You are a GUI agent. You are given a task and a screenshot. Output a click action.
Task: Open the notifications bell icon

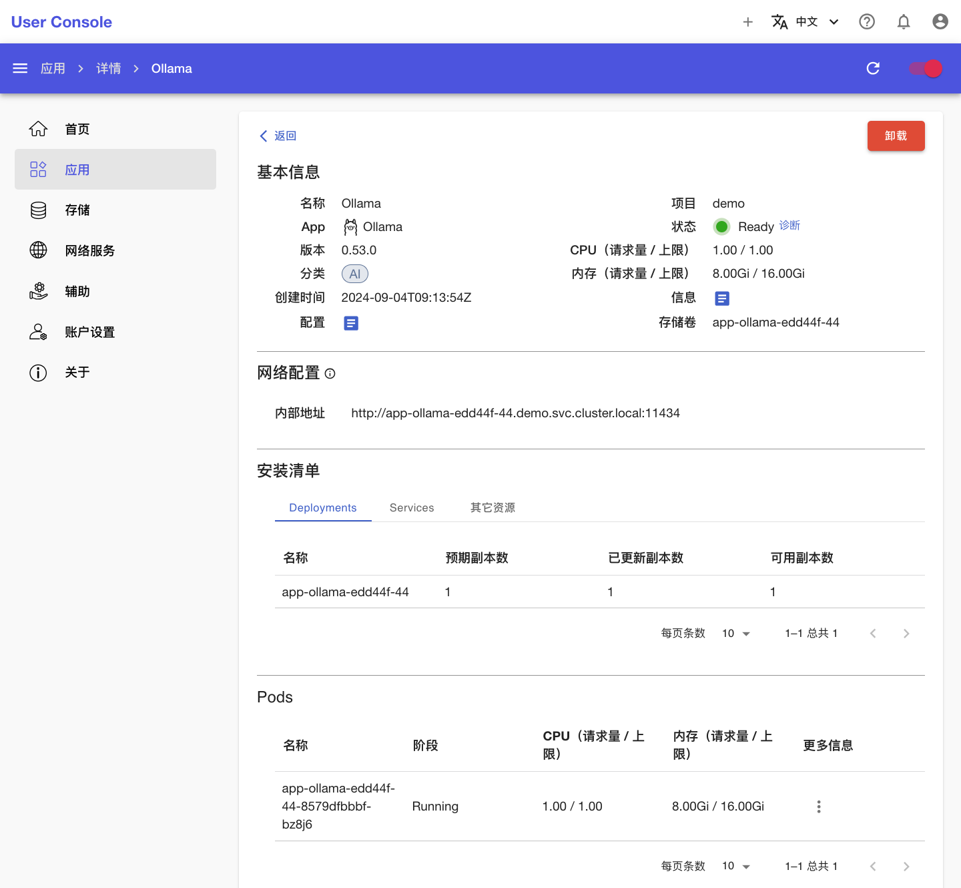pyautogui.click(x=904, y=22)
